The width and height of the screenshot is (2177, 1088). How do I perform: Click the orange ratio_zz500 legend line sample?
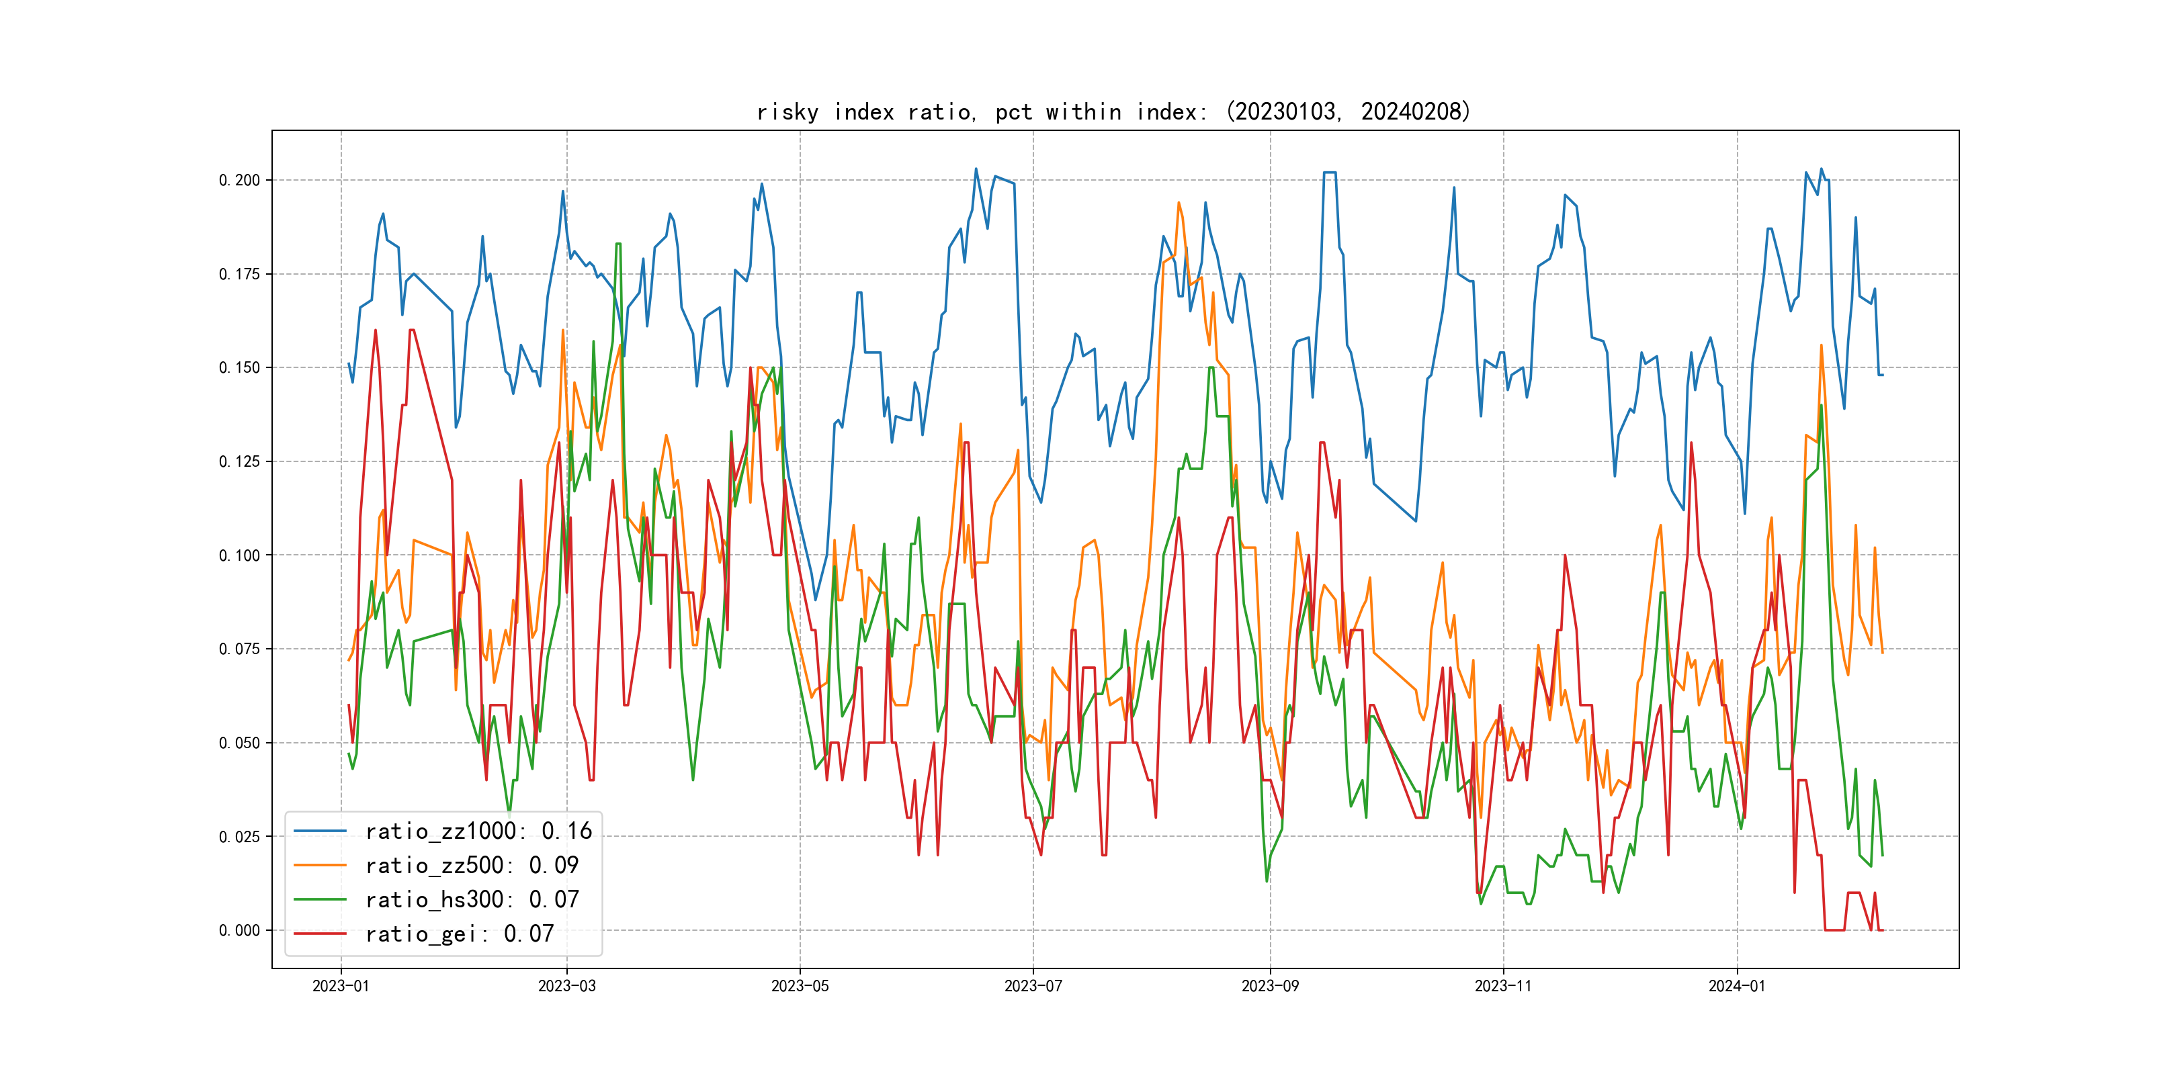click(x=319, y=865)
